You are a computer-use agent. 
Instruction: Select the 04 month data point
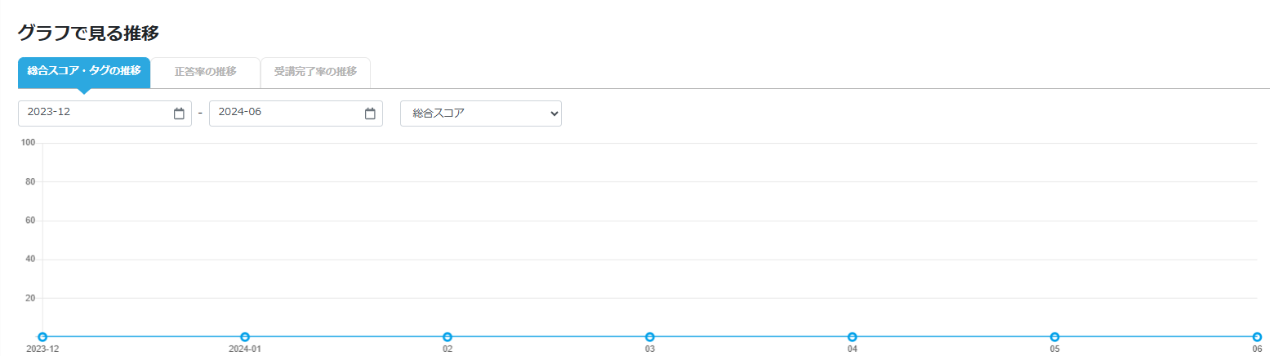tap(853, 337)
